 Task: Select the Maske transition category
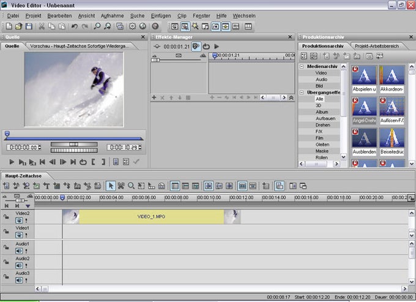pos(322,151)
